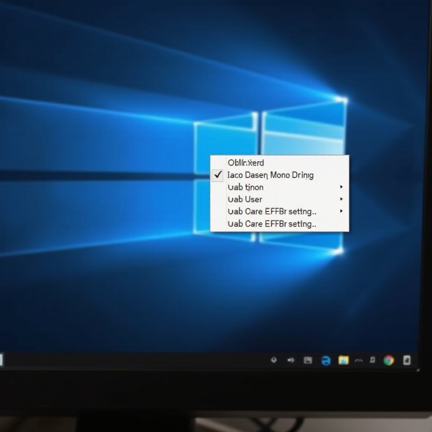Expand the submenu arrow for Uab tjnon
The width and height of the screenshot is (432, 432).
pyautogui.click(x=341, y=187)
